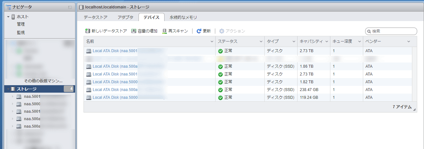This screenshot has width=424, height=149.
Task: Click the 名前 column header
Action: click(x=150, y=42)
